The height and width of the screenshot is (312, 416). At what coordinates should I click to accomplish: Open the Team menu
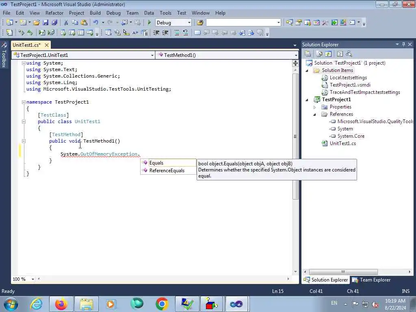point(132,13)
